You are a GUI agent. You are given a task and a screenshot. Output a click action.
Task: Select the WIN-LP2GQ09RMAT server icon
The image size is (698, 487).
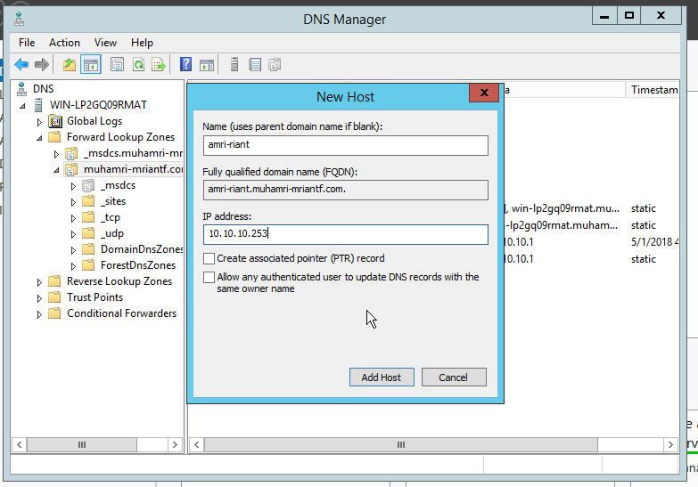click(38, 105)
